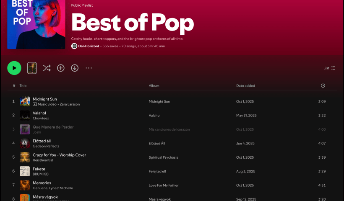Click the Music video badge icon
This screenshot has height=201, width=344.
[x=35, y=104]
